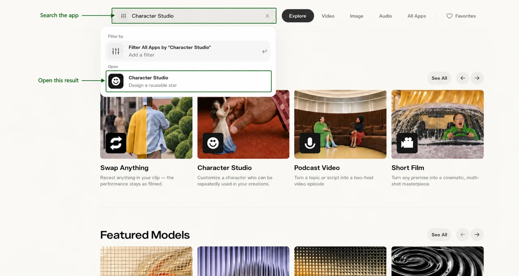The width and height of the screenshot is (519, 276).
Task: Open the golden tiles Featured Models thumbnail
Action: [146, 261]
